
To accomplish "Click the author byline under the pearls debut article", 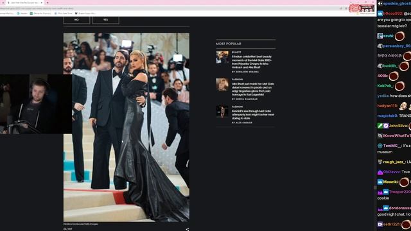I will [245, 99].
